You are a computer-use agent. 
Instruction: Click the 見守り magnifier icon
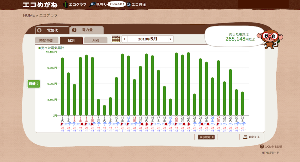92,4
